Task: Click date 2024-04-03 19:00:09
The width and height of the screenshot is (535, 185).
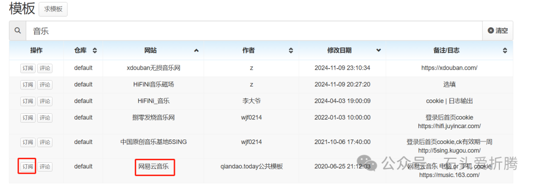Action: point(342,101)
